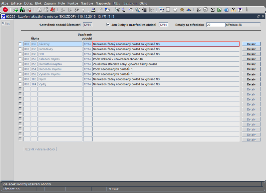Viewport: 266px width, 193px height.
Task: Open the Akce menu
Action: coord(5,3)
